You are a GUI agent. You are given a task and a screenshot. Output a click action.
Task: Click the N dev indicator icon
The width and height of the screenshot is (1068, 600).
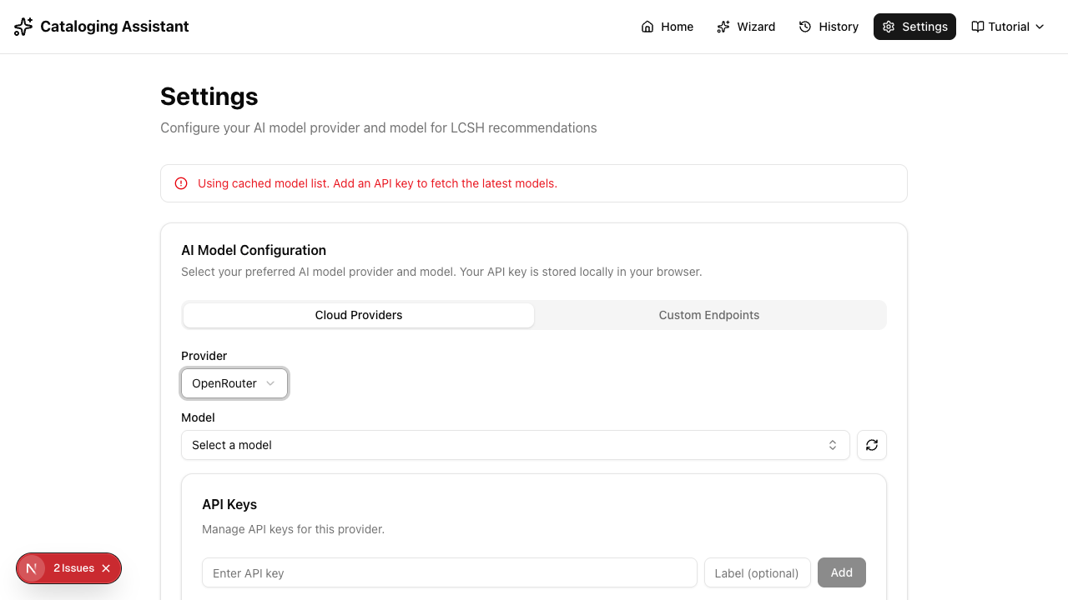point(32,567)
